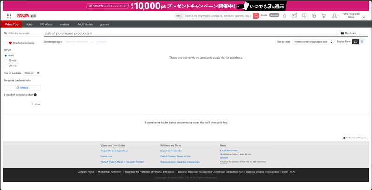Click the migration button
The image size is (372, 190).
coord(101,42)
